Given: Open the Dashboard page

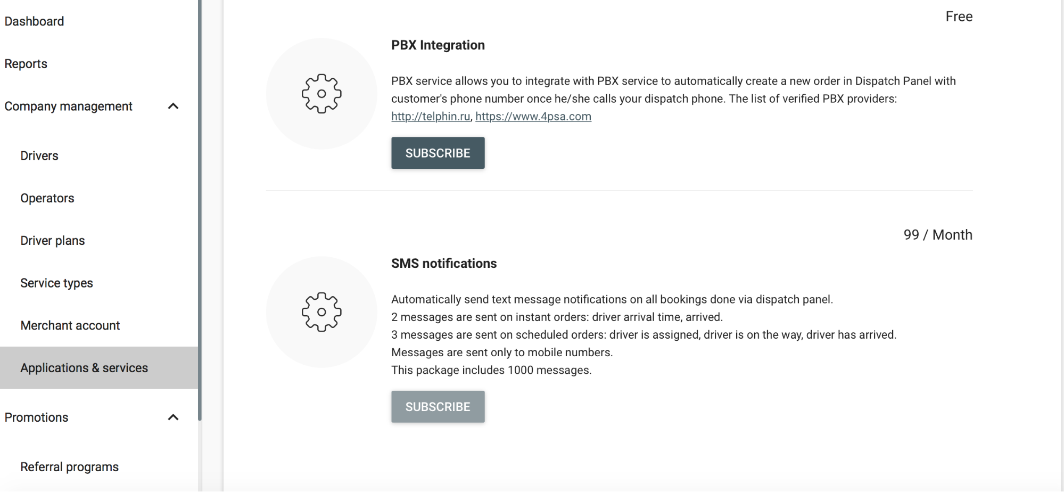Looking at the screenshot, I should pyautogui.click(x=34, y=21).
